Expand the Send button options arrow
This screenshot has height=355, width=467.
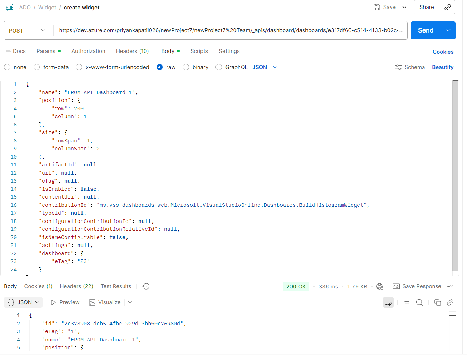click(448, 30)
